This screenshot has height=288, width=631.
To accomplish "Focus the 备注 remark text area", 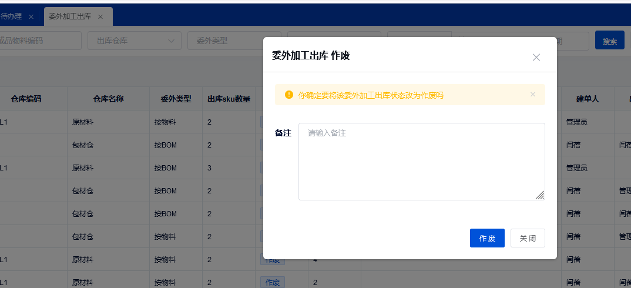I will 421,161.
